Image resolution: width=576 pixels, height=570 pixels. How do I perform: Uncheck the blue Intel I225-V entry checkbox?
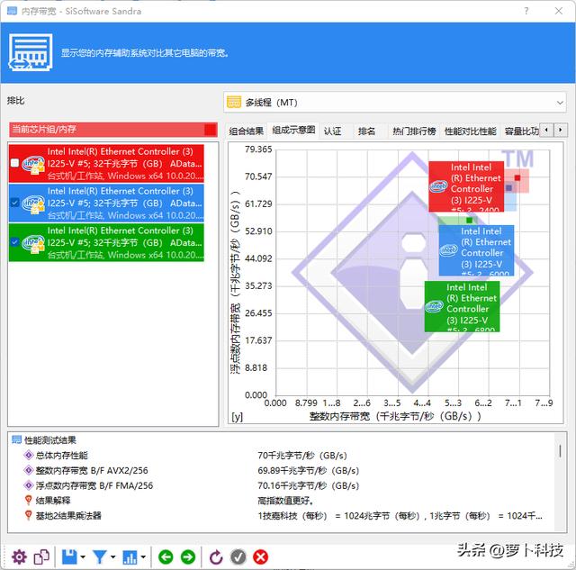tap(14, 203)
